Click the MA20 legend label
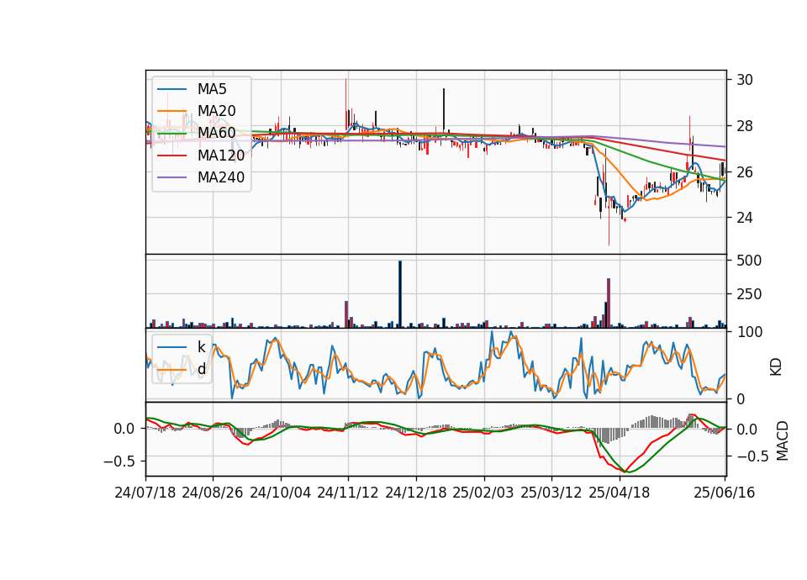807x580 pixels. tap(216, 111)
